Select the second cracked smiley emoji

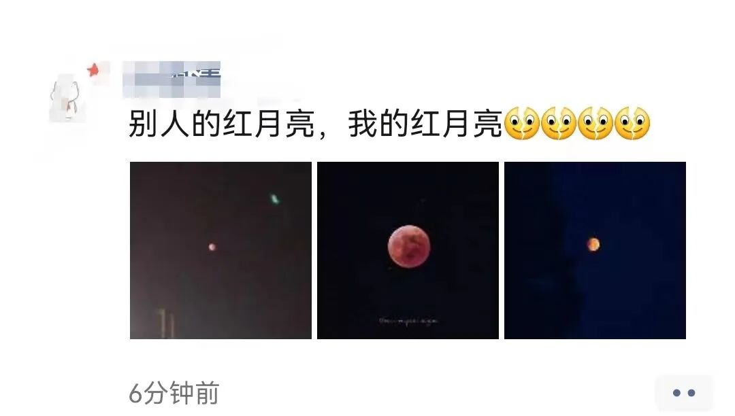[558, 124]
